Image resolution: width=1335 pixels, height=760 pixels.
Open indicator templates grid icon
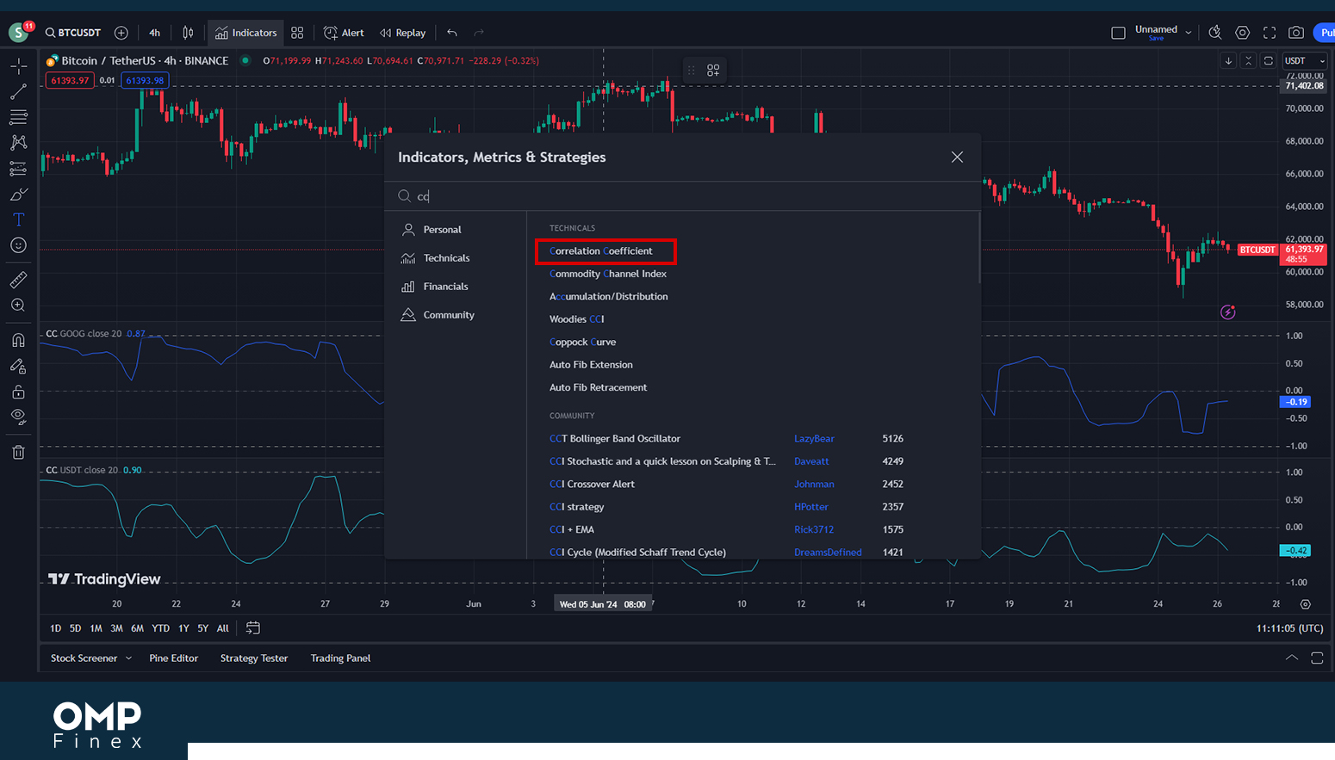pyautogui.click(x=297, y=33)
